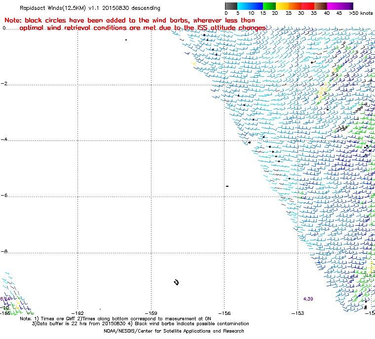Click the magenta 40-45 knots legend color
Viewport: 375px width, 339px height.
tap(334, 6)
